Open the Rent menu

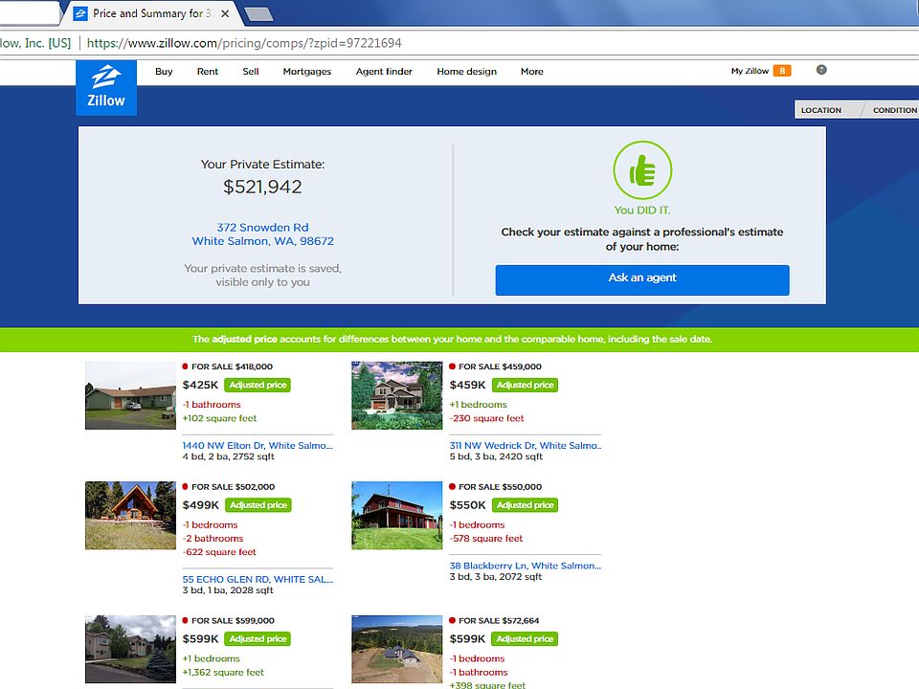(208, 72)
